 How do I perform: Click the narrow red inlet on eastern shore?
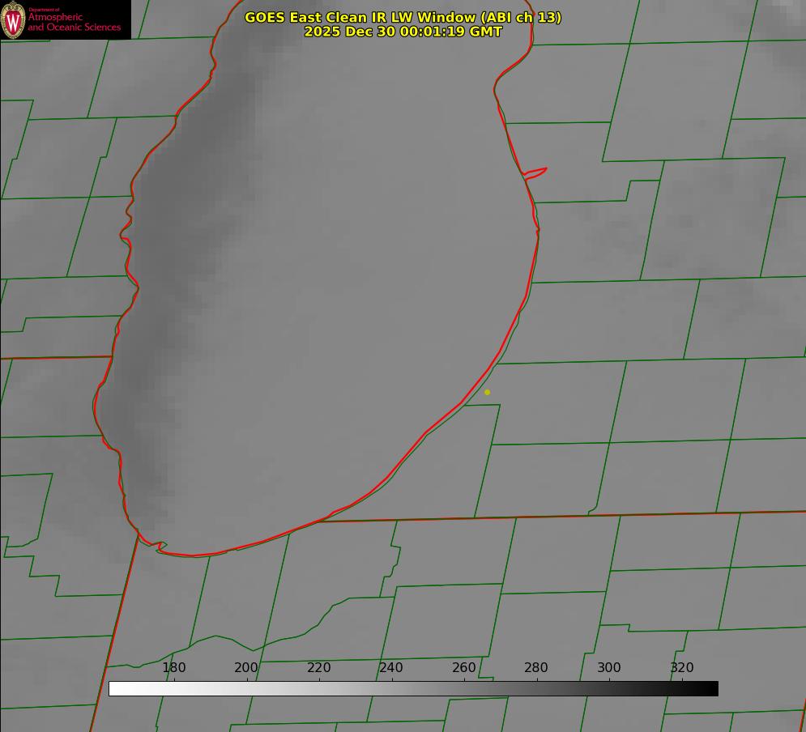535,173
